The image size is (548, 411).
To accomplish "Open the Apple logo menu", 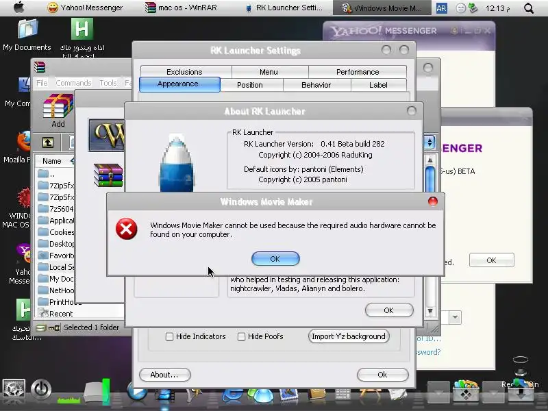I will point(19,8).
